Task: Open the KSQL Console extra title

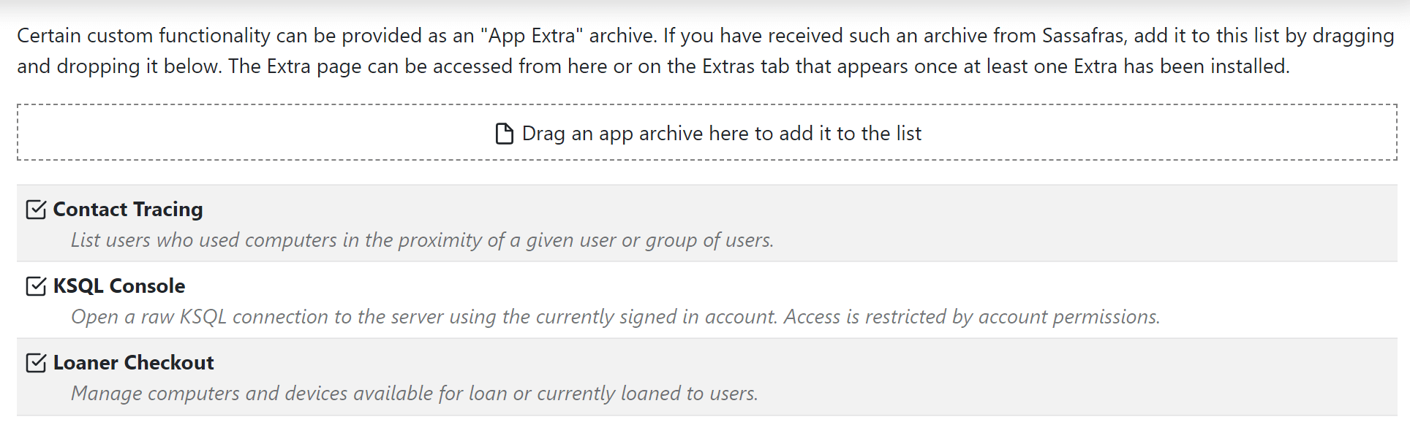Action: [x=119, y=286]
